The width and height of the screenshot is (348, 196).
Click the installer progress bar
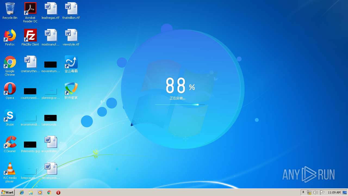(x=180, y=105)
